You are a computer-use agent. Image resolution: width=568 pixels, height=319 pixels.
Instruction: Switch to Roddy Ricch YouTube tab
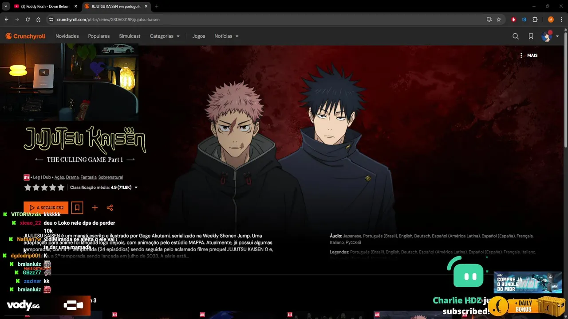[x=46, y=7]
